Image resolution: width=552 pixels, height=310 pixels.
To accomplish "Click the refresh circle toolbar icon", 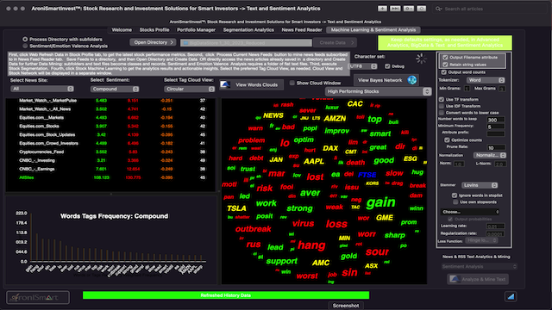I will [422, 9].
